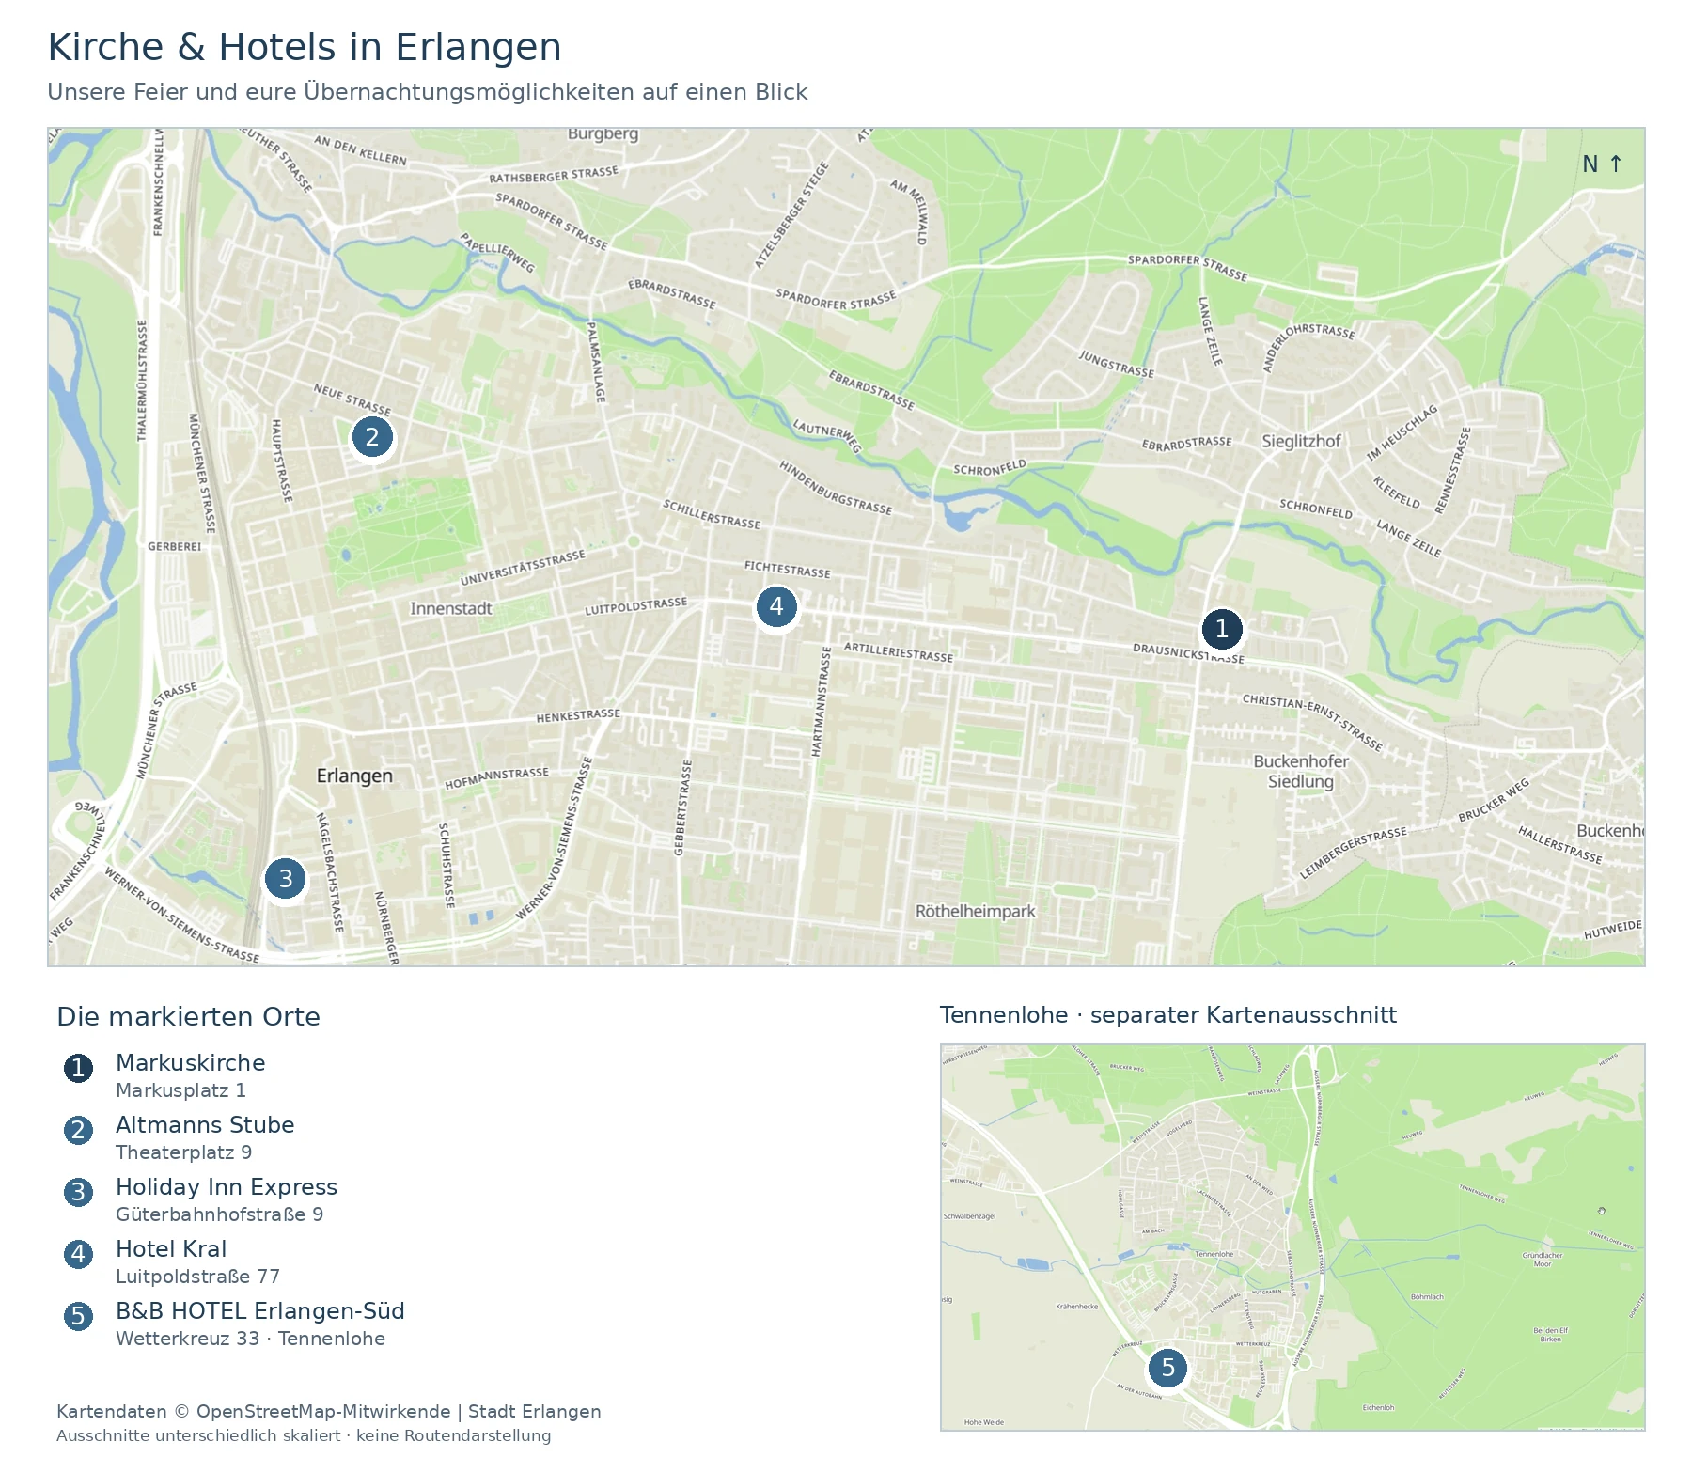Click the FICHTESTRASSE street label
This screenshot has width=1692, height=1457.
[788, 570]
